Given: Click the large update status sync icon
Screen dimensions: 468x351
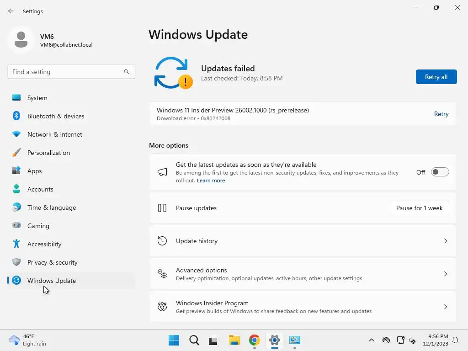Looking at the screenshot, I should tap(173, 73).
